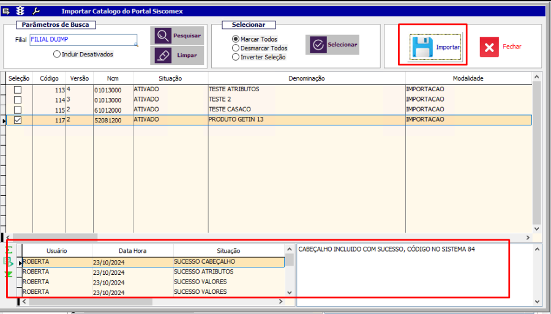
Task: Click the red X Fechar icon
Action: click(489, 47)
